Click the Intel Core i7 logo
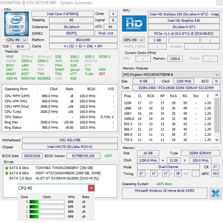 [16, 24]
